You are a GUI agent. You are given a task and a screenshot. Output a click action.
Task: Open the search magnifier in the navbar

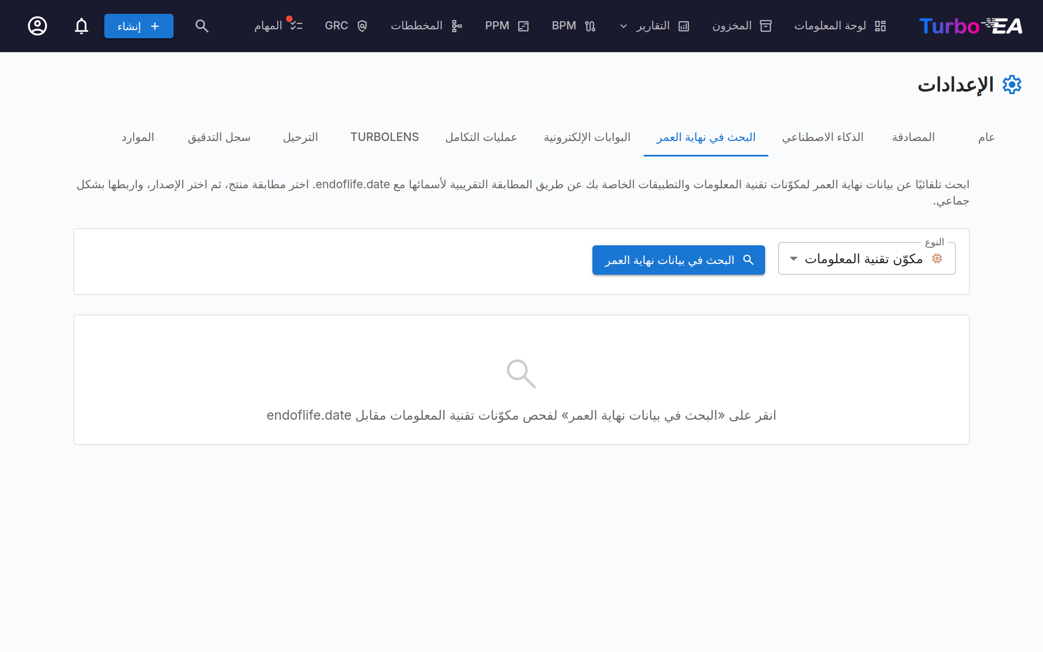202,26
